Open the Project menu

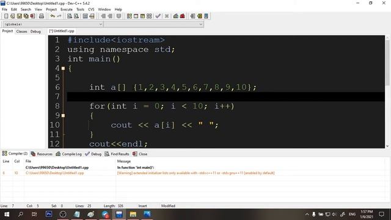[x=51, y=10]
